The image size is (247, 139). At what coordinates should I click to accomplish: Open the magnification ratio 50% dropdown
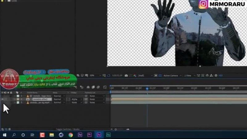tap(94, 76)
